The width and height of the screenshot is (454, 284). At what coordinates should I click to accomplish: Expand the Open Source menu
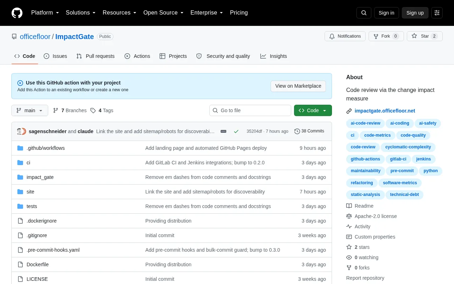tap(164, 13)
